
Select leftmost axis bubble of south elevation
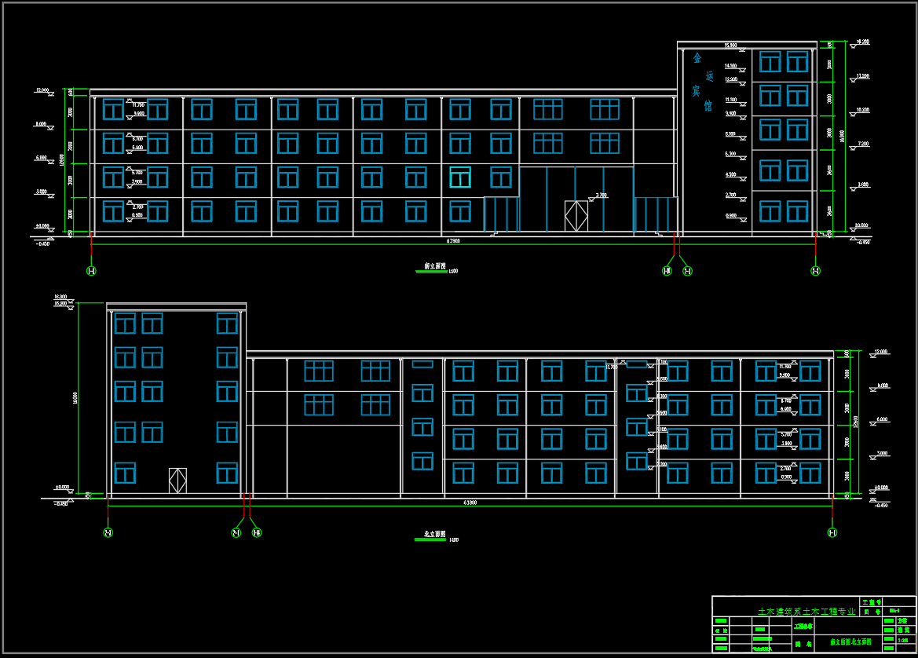pyautogui.click(x=91, y=271)
